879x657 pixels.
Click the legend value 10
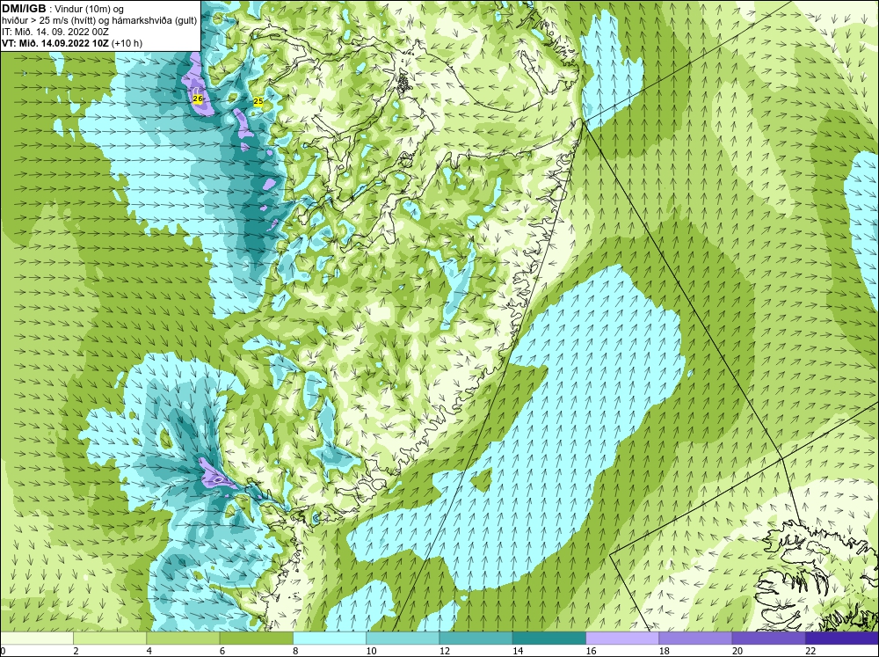(x=371, y=651)
